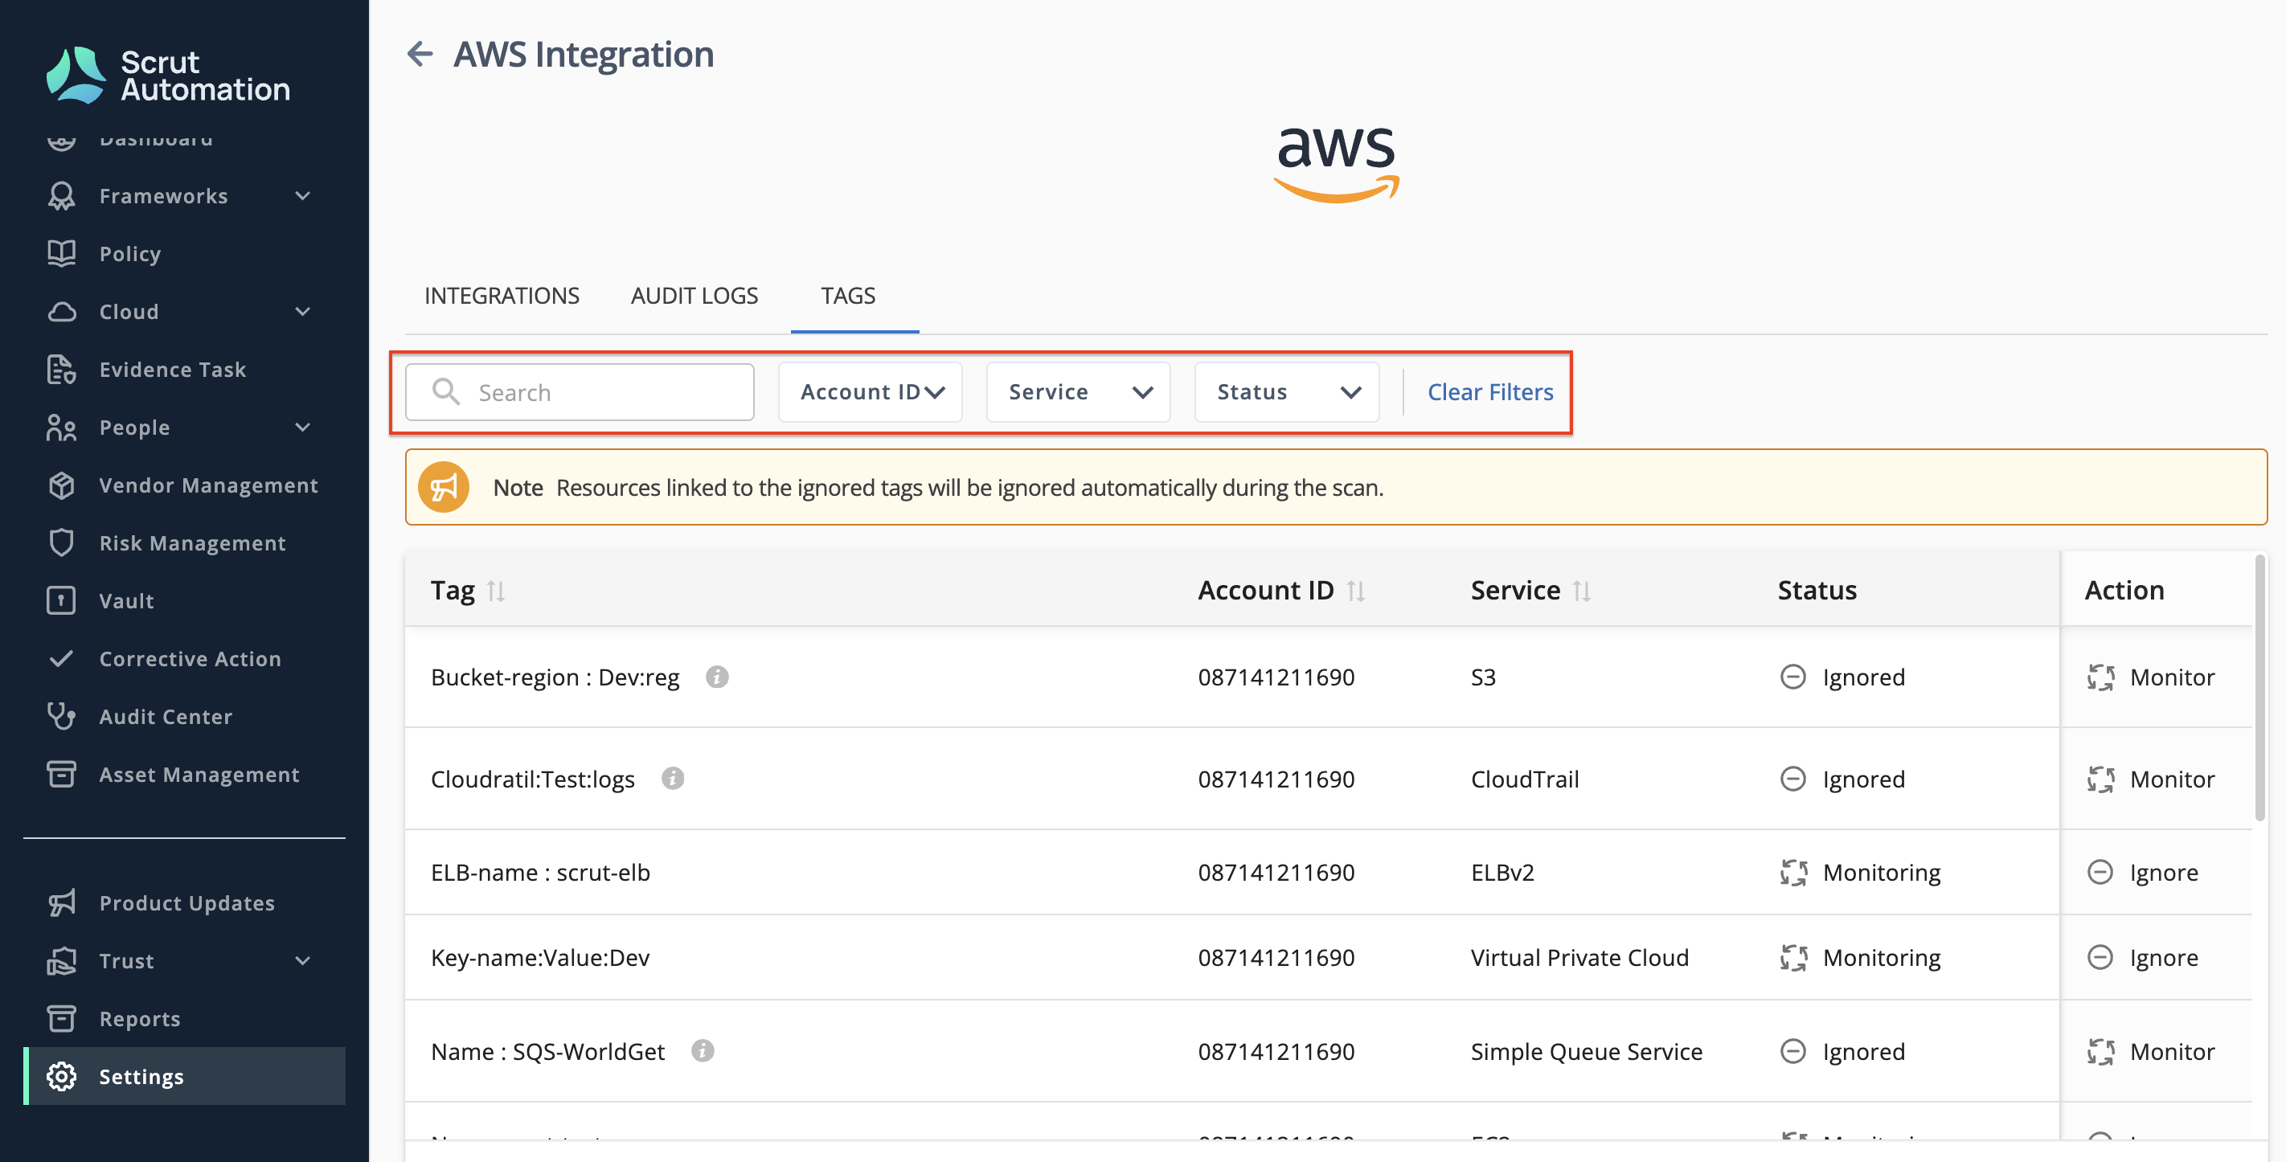Screen dimensions: 2286x1162
Task: Click the Status column header
Action: pyautogui.click(x=1817, y=591)
